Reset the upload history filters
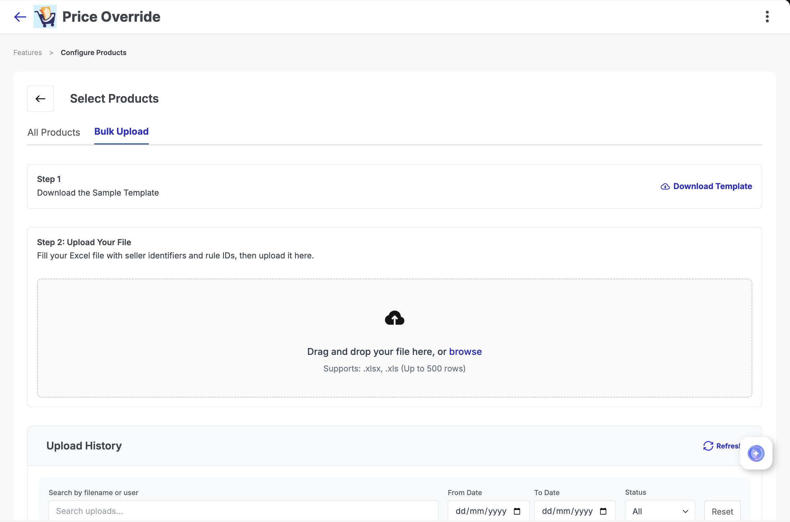Image resolution: width=790 pixels, height=522 pixels. click(722, 511)
